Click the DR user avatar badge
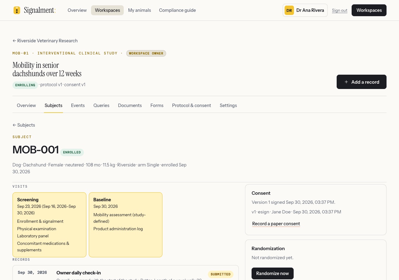Screen dimensions: 399x280 point(289,10)
